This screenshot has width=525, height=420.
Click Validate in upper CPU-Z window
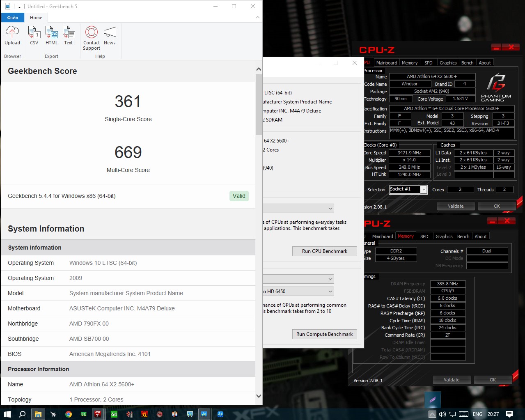click(456, 206)
